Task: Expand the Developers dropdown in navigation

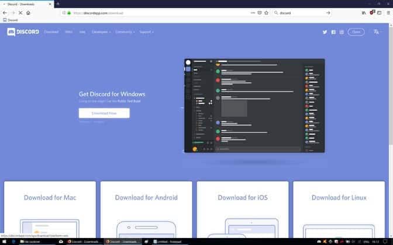Action: pos(101,32)
